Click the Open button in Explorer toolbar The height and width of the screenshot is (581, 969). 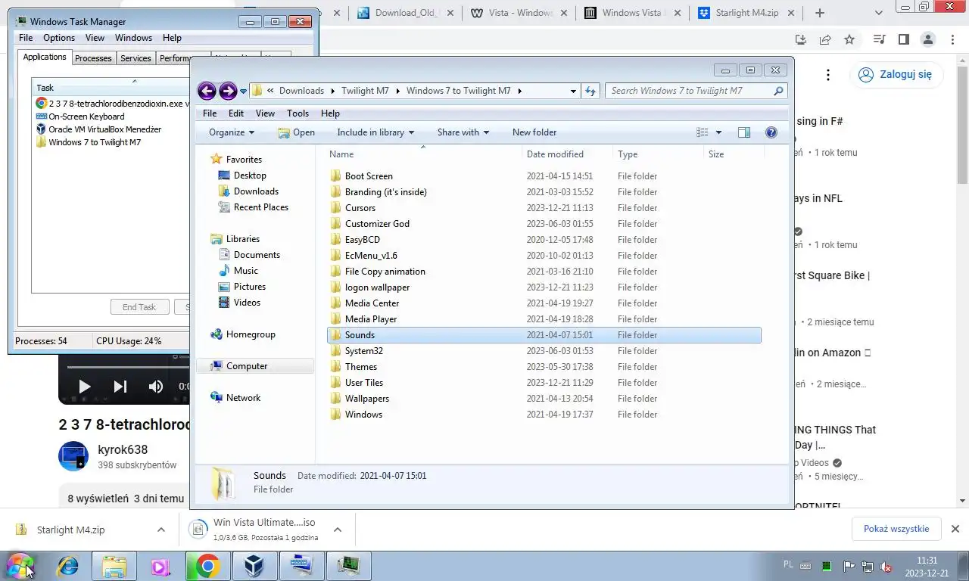[296, 132]
